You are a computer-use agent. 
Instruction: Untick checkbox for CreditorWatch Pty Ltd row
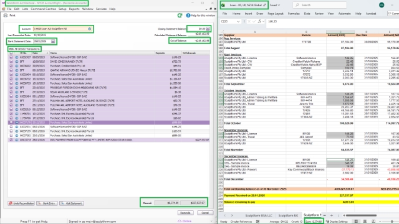click(x=11, y=66)
